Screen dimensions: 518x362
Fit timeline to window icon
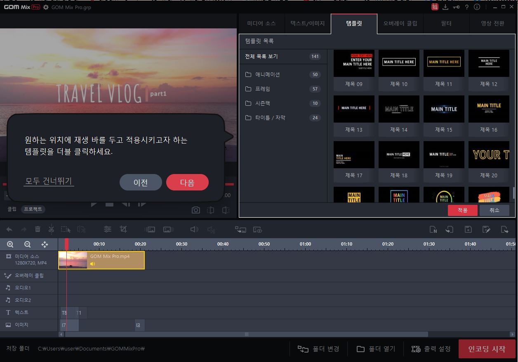(x=45, y=244)
